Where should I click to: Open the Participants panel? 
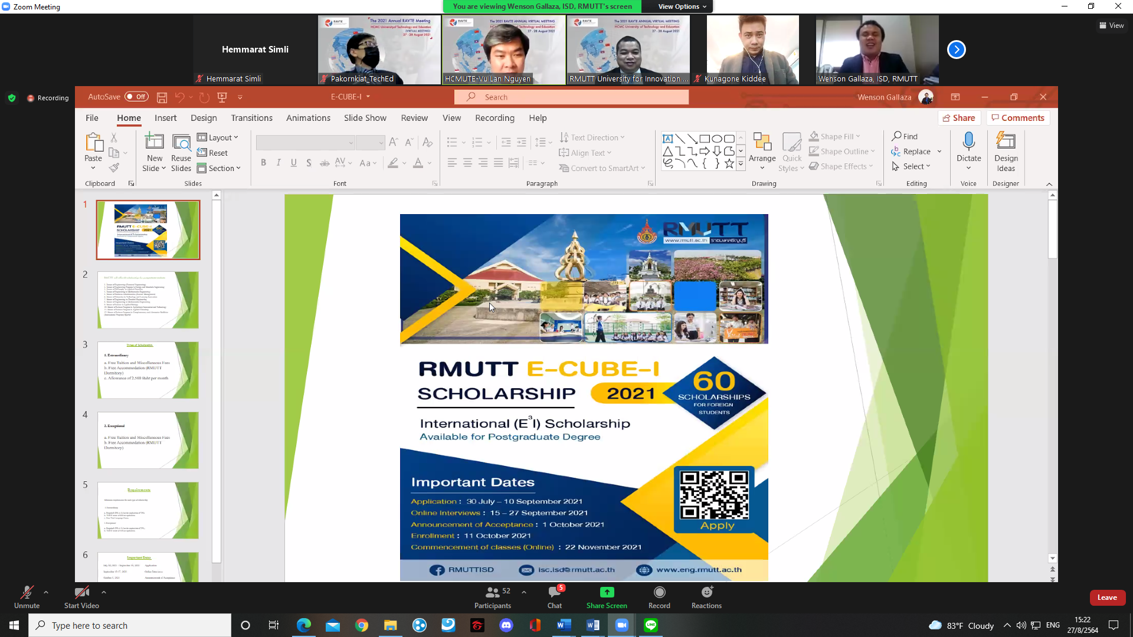(x=493, y=597)
